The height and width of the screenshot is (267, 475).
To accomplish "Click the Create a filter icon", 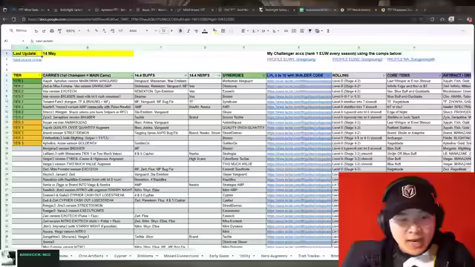I will coord(309,31).
